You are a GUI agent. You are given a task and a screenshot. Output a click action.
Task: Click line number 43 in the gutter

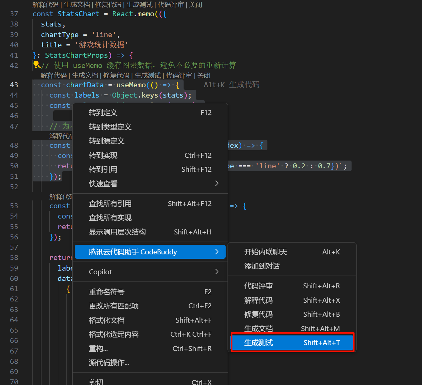click(x=14, y=85)
